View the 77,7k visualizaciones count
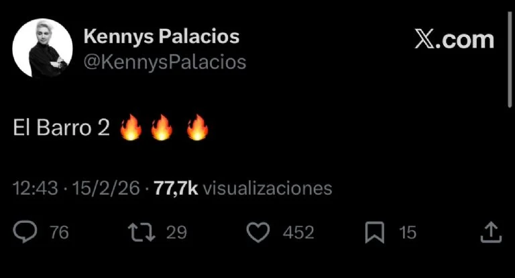The width and height of the screenshot is (515, 278). (x=243, y=189)
